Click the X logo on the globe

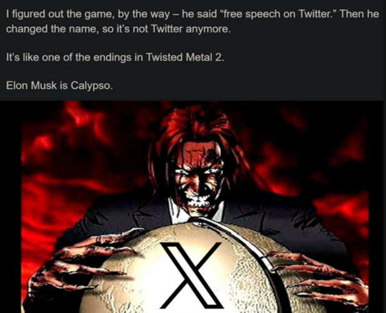pyautogui.click(x=192, y=276)
